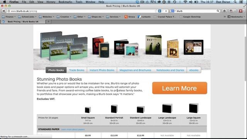Open the Apple menu

tap(5, 2)
